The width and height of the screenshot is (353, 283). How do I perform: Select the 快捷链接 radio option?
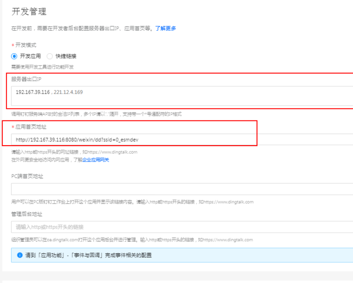[50, 56]
